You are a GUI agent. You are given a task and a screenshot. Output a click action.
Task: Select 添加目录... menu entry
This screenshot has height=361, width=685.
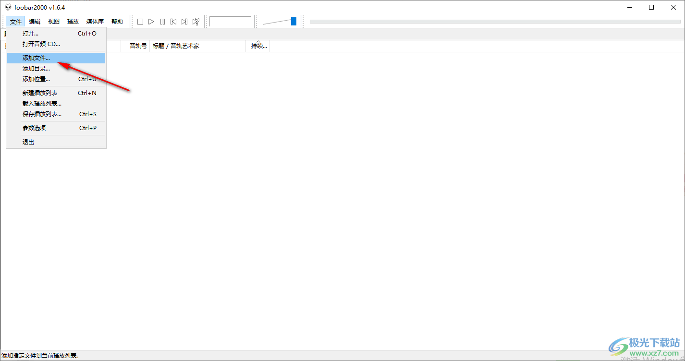tap(56, 69)
